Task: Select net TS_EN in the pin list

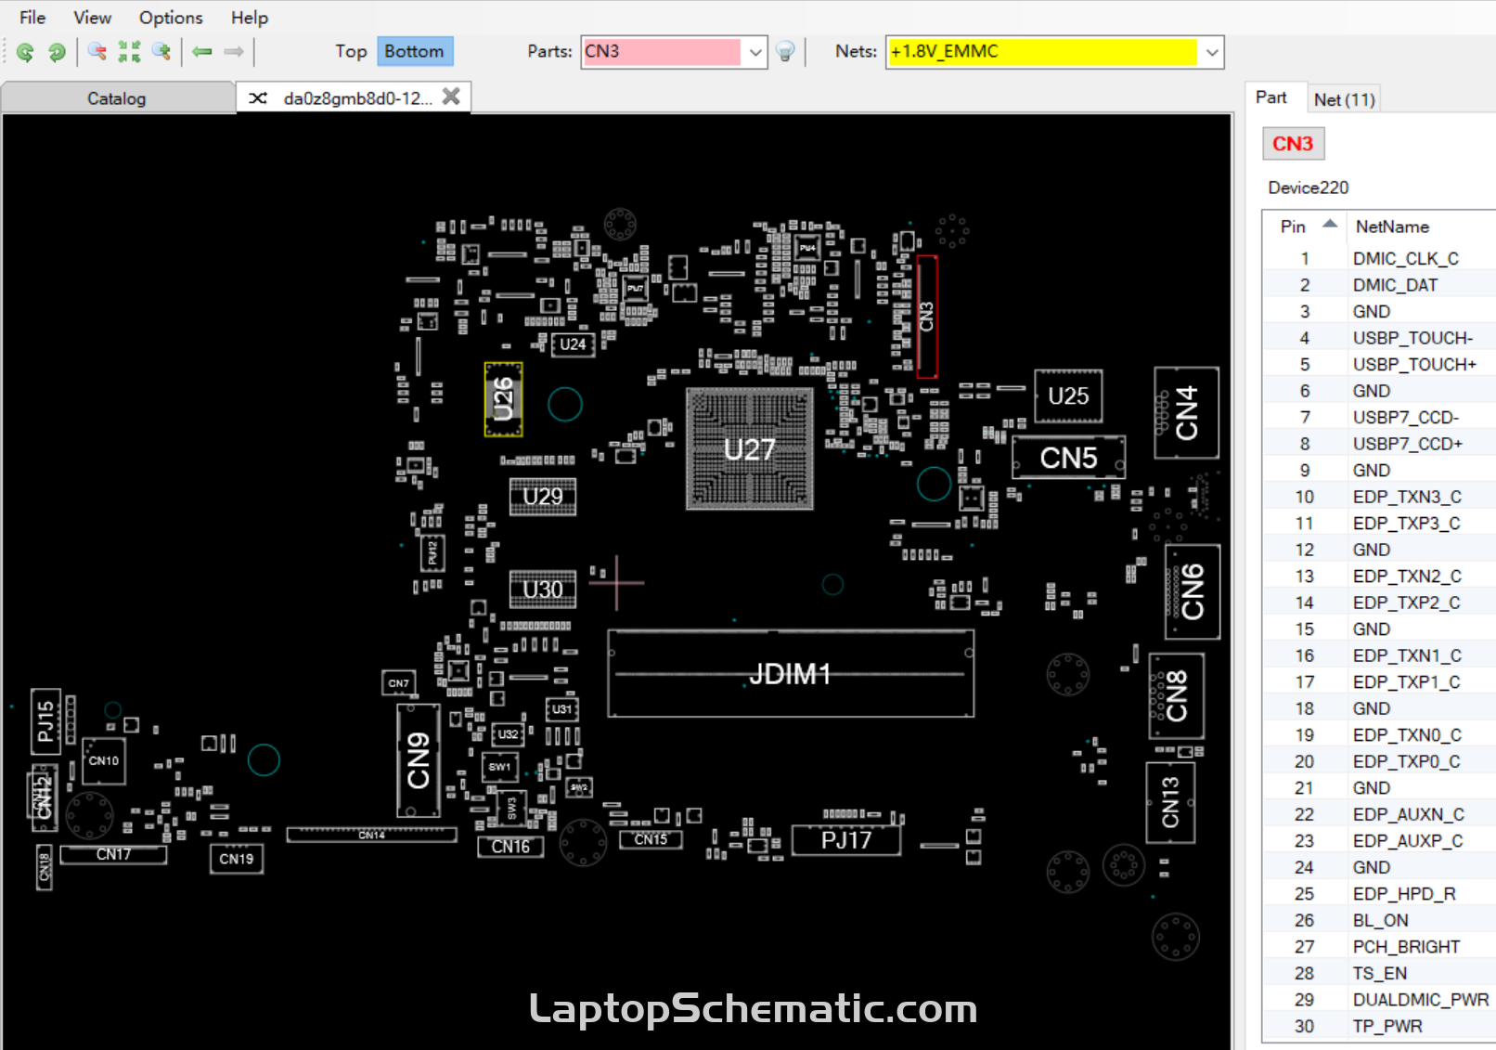Action: click(x=1379, y=973)
